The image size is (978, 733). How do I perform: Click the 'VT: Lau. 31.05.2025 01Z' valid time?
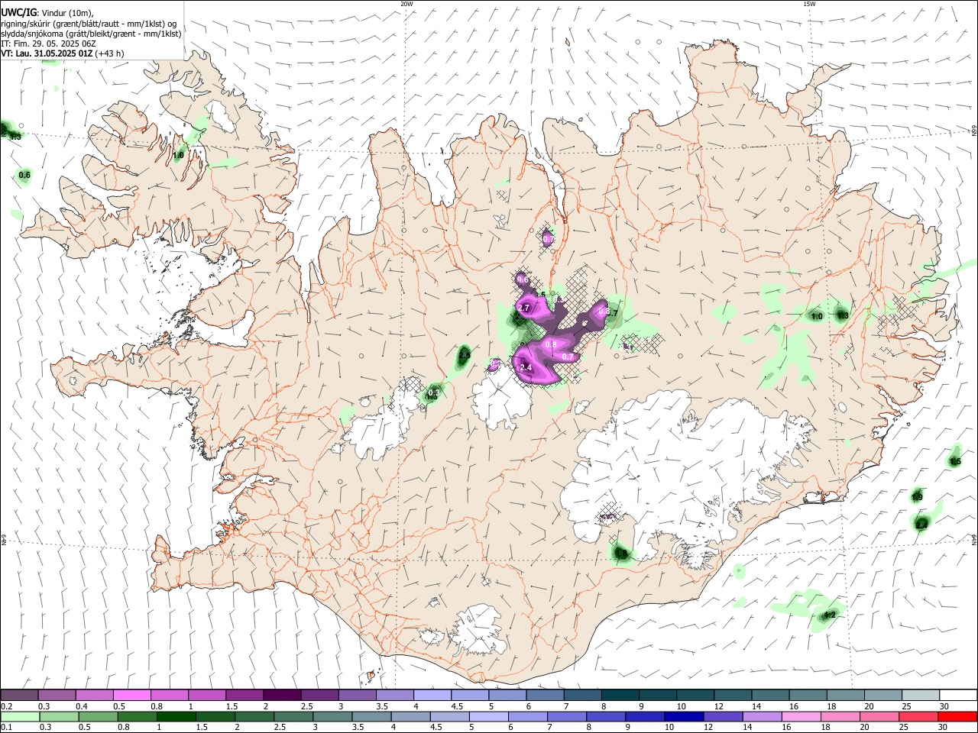coord(47,53)
